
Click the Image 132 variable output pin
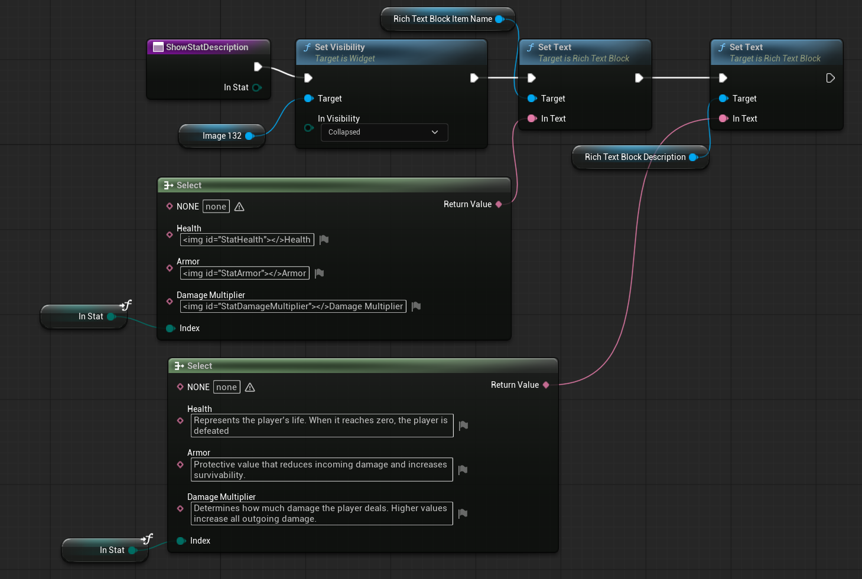249,136
